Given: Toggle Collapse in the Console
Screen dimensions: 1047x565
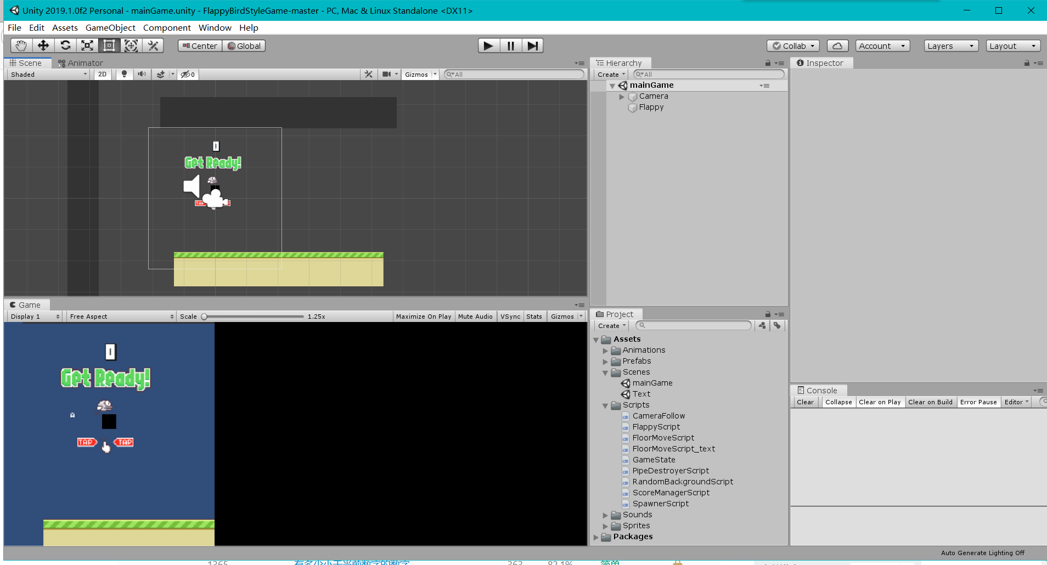Looking at the screenshot, I should pos(838,402).
